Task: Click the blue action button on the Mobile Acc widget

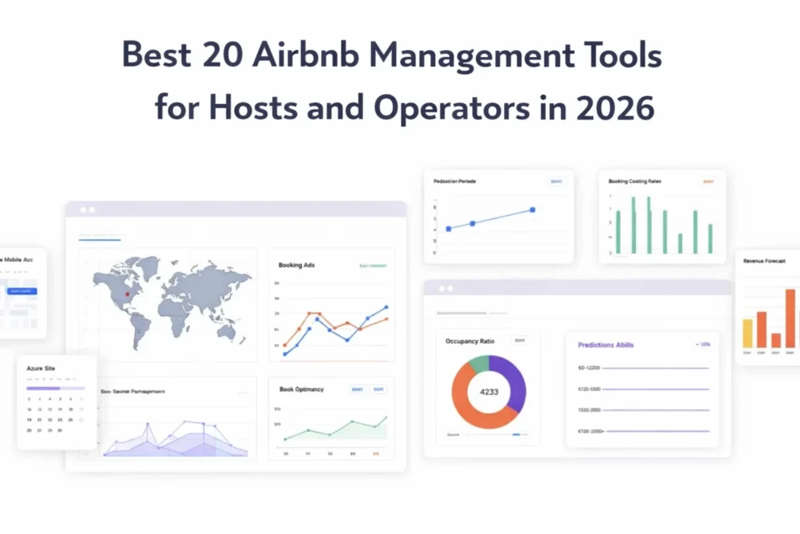Action: (23, 291)
